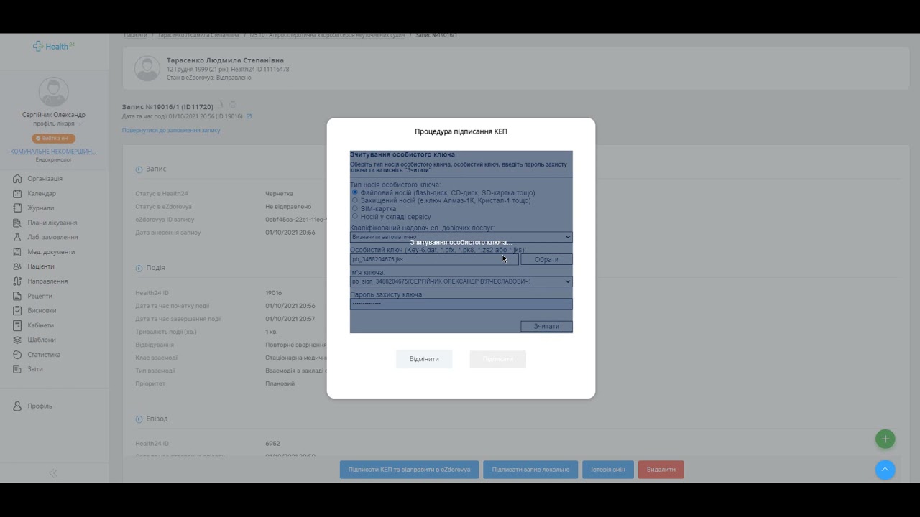Click the blue scroll-to-top arrow button
The height and width of the screenshot is (517, 920).
click(885, 470)
